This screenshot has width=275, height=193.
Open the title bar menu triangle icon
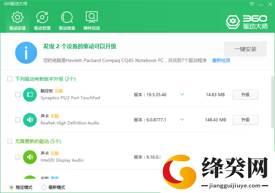(x=252, y=4)
